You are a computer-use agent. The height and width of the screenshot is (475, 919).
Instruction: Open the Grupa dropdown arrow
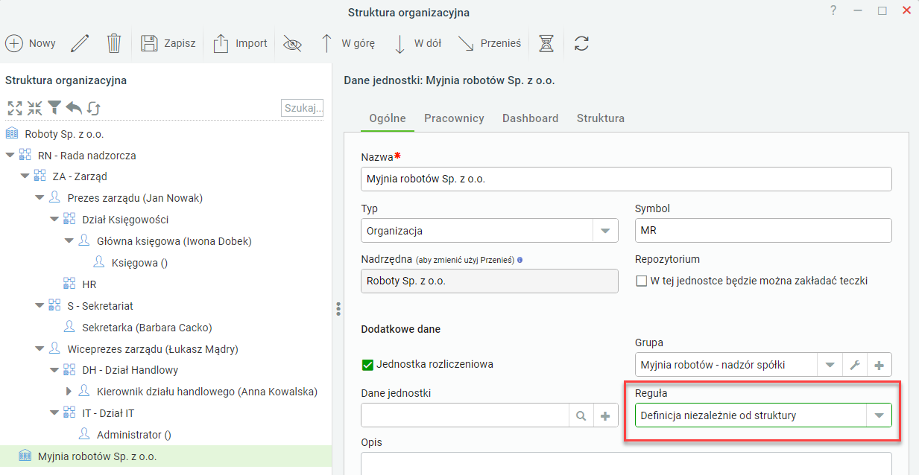tap(830, 365)
